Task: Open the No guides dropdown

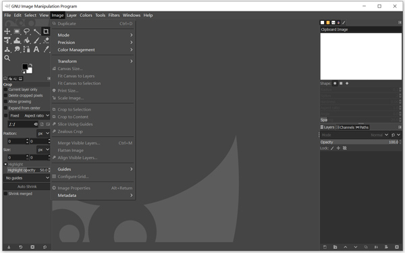Action: point(26,178)
